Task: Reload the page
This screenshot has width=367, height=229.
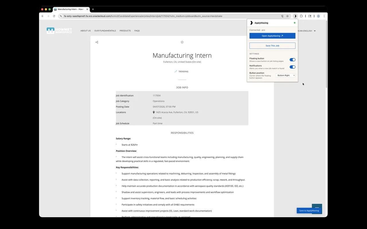Action: [54, 16]
